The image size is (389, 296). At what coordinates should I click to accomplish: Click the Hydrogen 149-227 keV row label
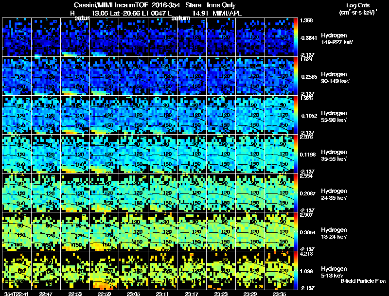(x=337, y=39)
